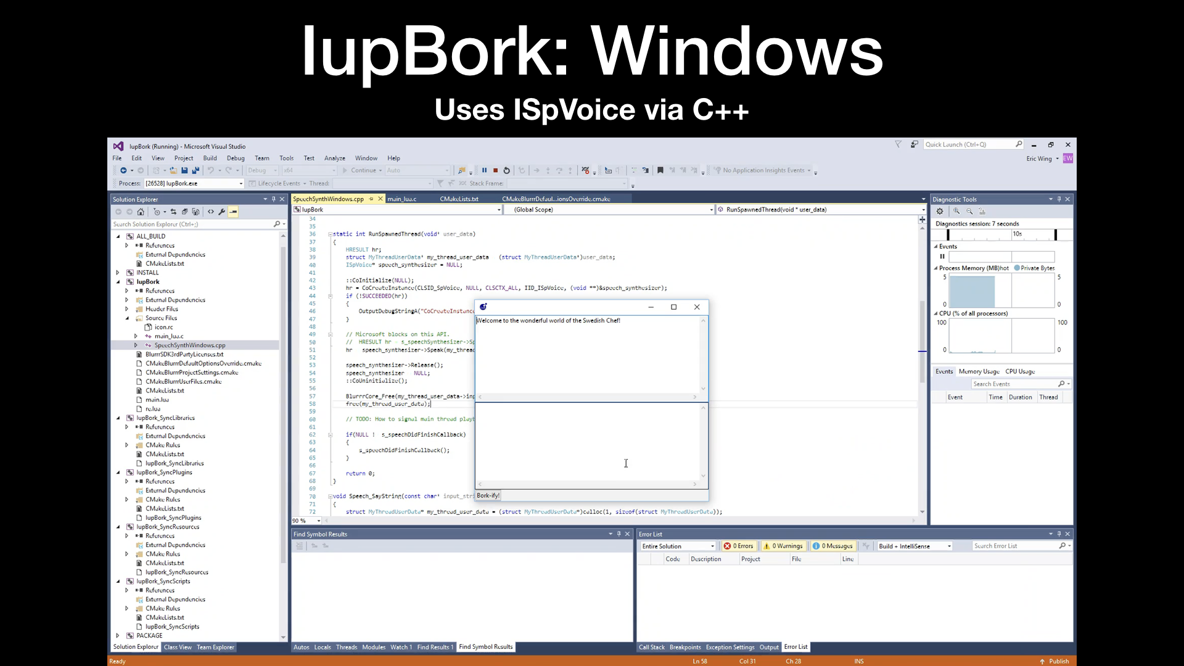Open the Debug menu
This screenshot has height=666, width=1184.
click(236, 158)
